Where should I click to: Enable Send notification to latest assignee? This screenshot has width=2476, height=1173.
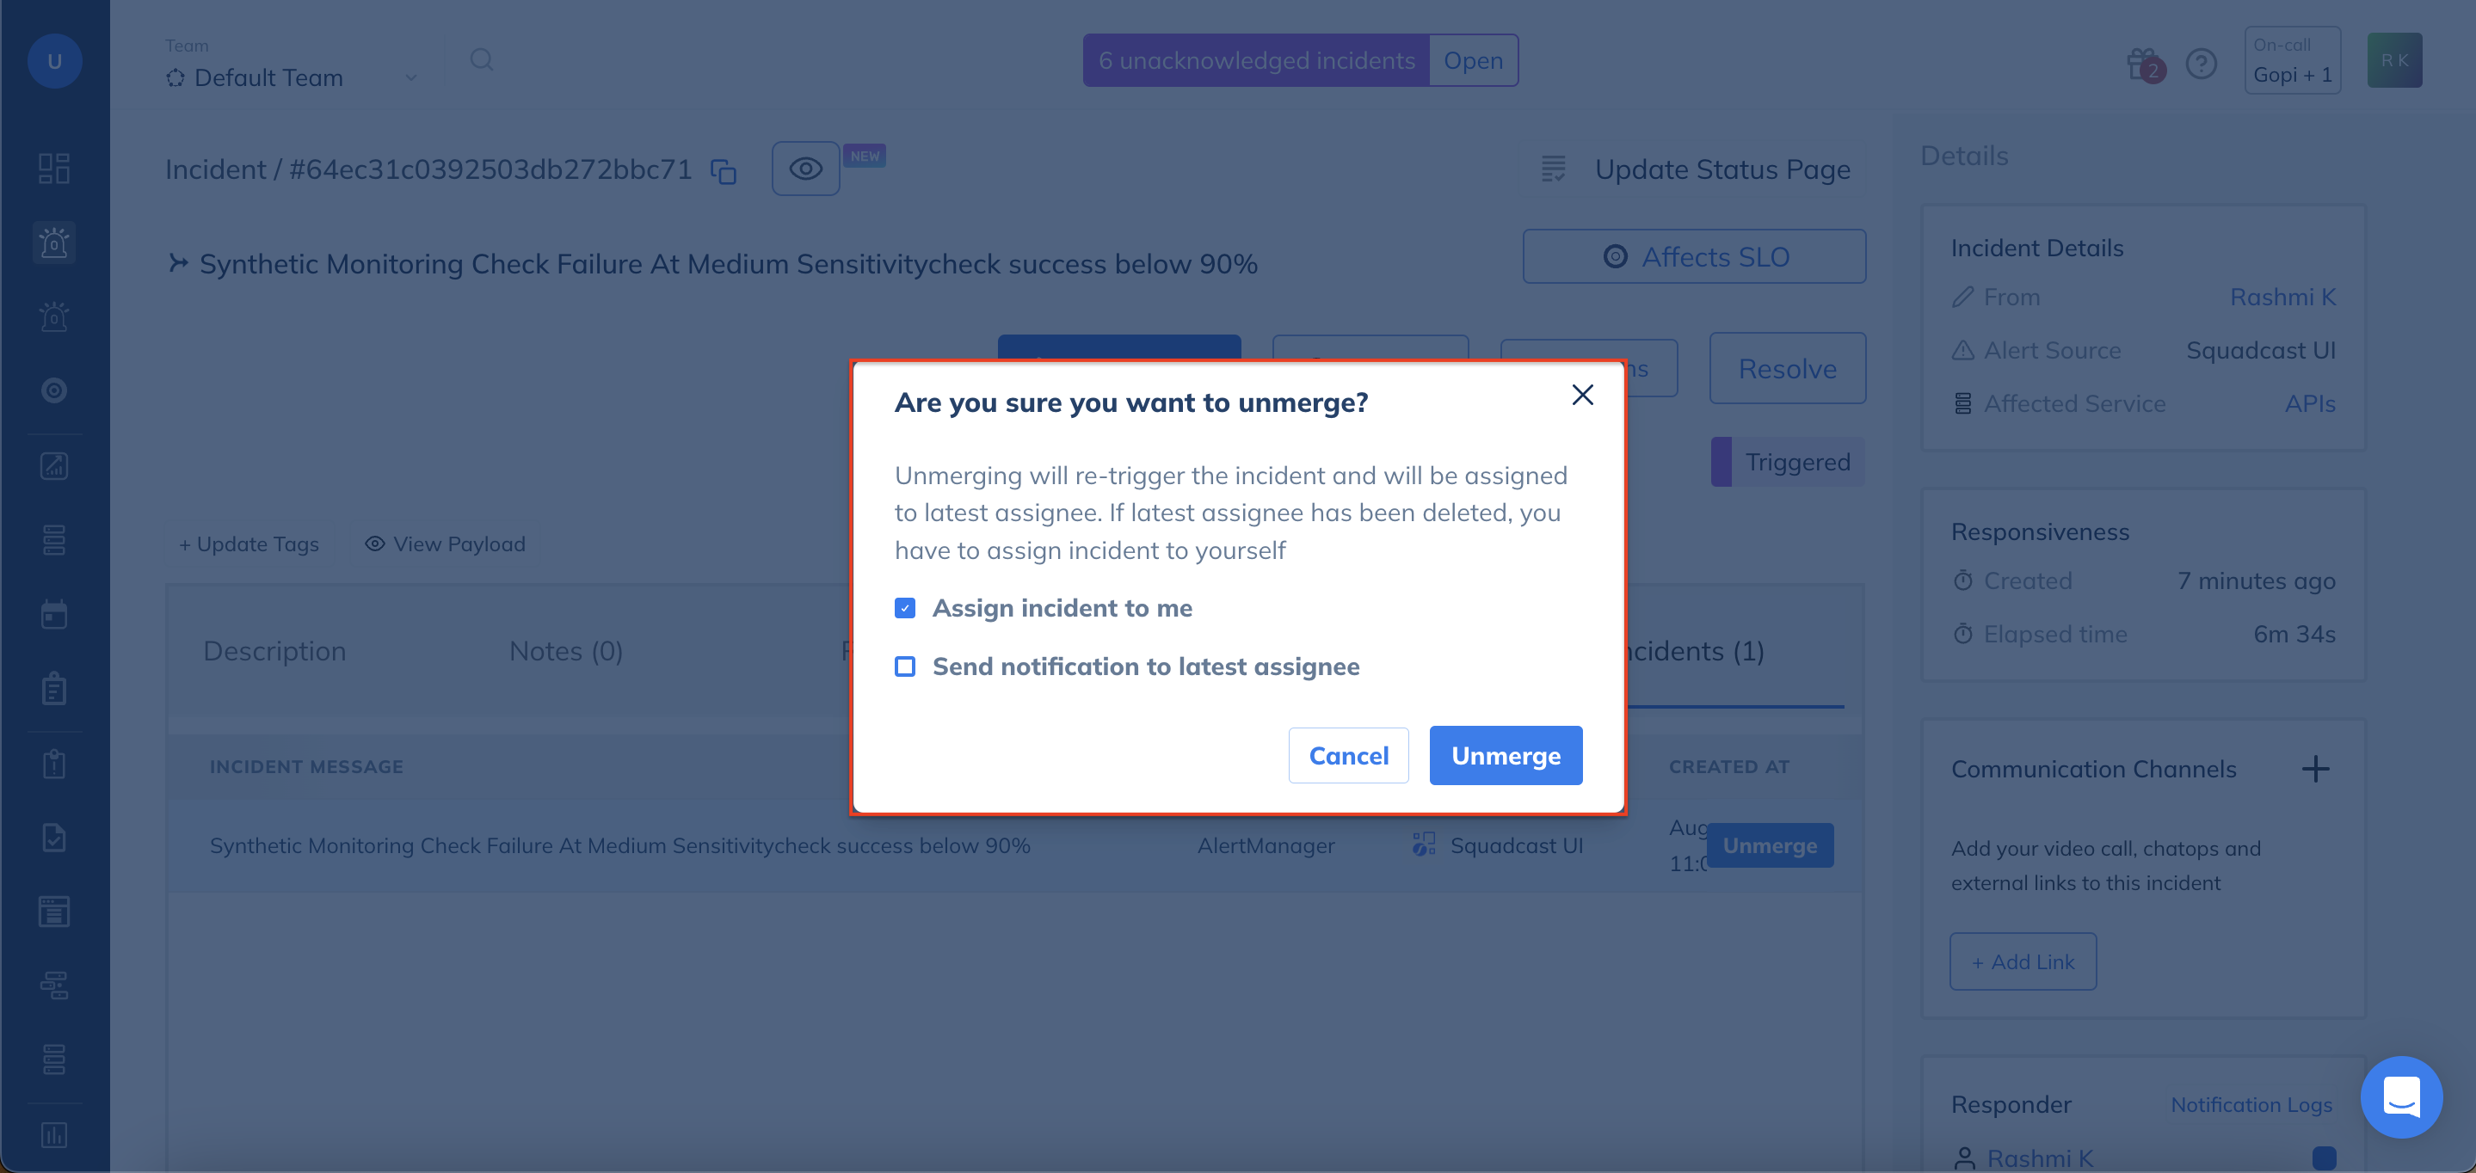pos(904,666)
